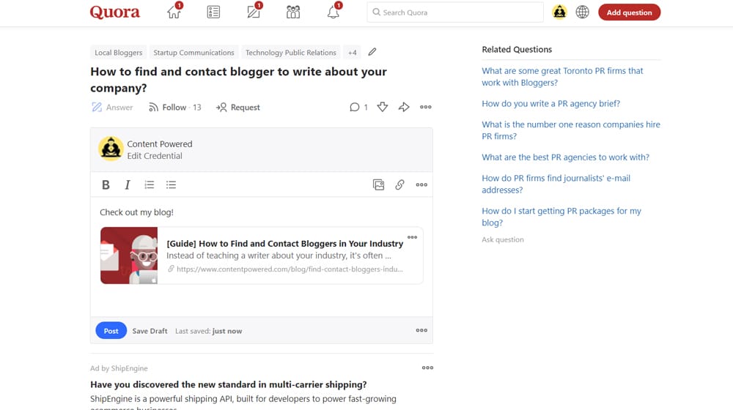Insert a link with the chain icon
733x410 pixels.
point(399,185)
